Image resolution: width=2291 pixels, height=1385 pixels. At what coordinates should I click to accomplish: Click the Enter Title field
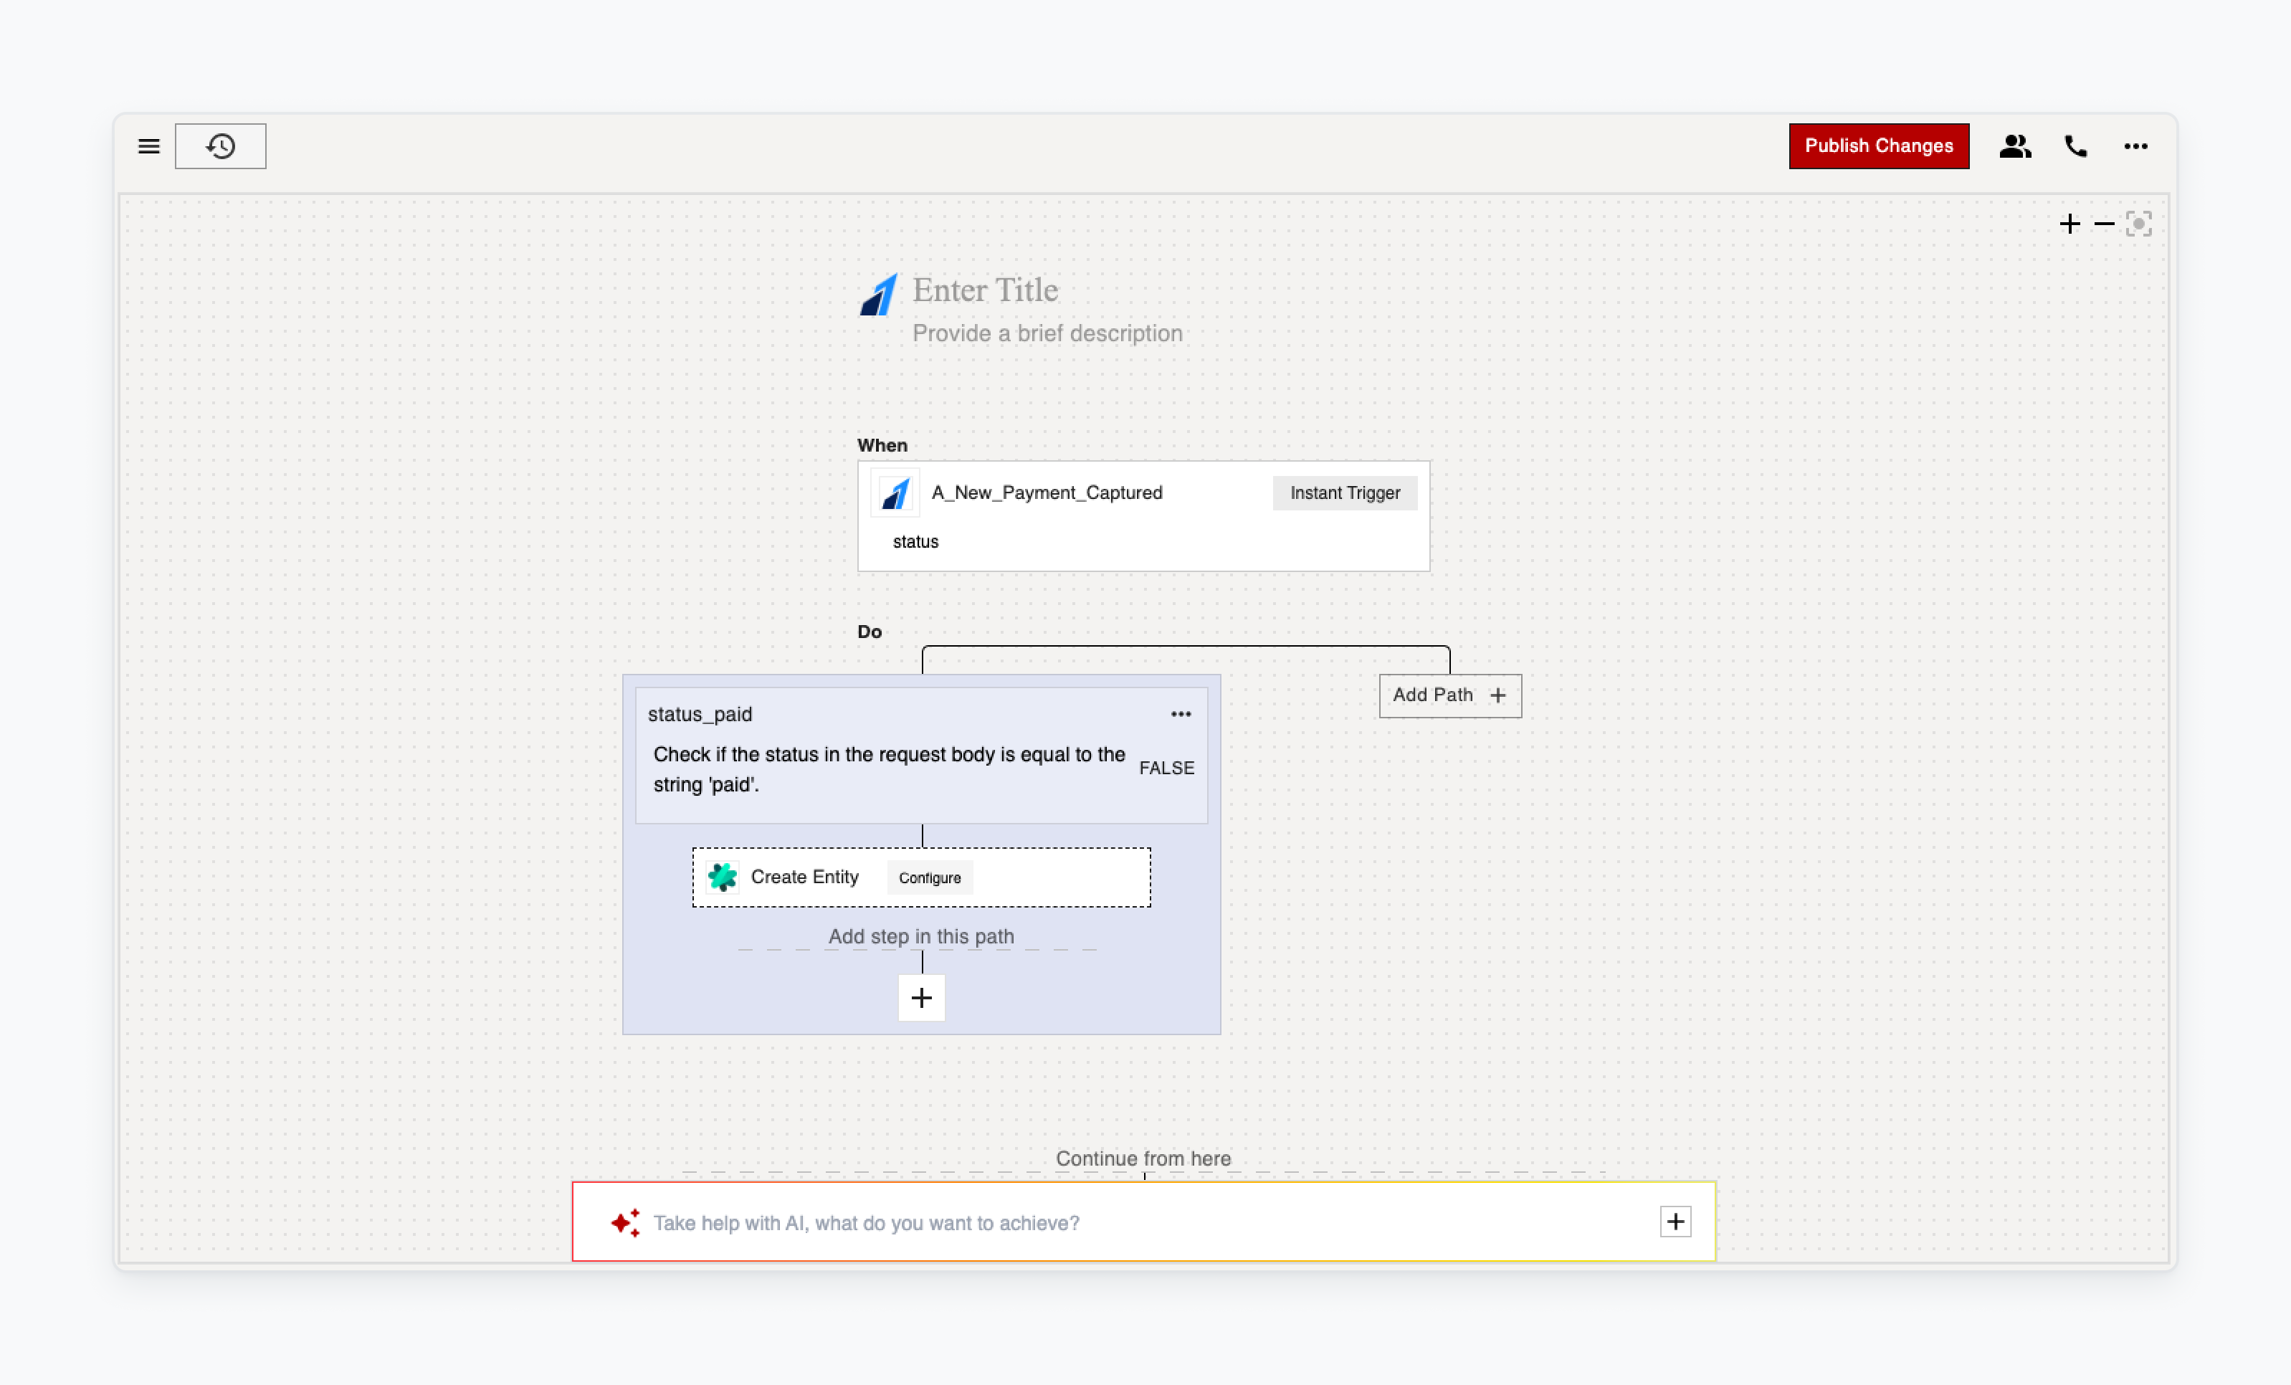[x=985, y=290]
